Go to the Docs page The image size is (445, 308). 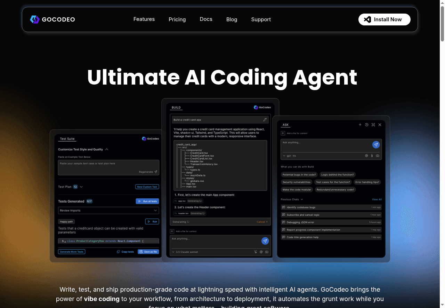click(x=206, y=19)
